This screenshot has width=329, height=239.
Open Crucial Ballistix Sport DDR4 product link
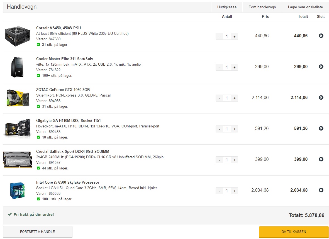(x=73, y=151)
